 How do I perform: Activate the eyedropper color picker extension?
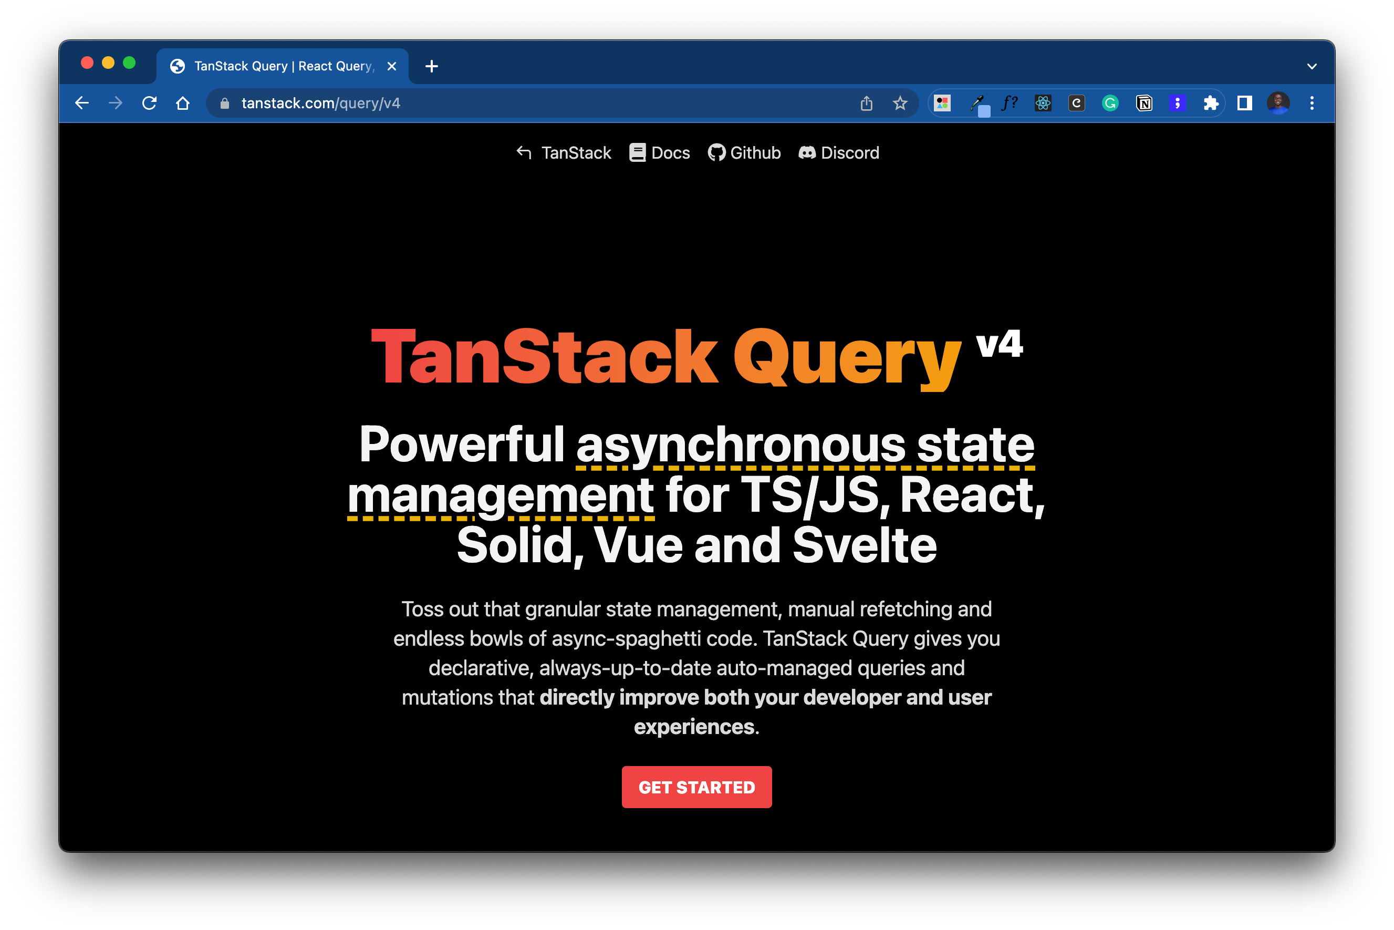pyautogui.click(x=979, y=105)
